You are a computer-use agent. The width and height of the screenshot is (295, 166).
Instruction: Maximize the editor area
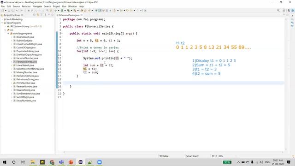click(288, 15)
